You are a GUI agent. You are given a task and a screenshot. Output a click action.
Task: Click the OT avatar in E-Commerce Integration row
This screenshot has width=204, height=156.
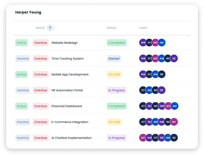tap(143, 122)
